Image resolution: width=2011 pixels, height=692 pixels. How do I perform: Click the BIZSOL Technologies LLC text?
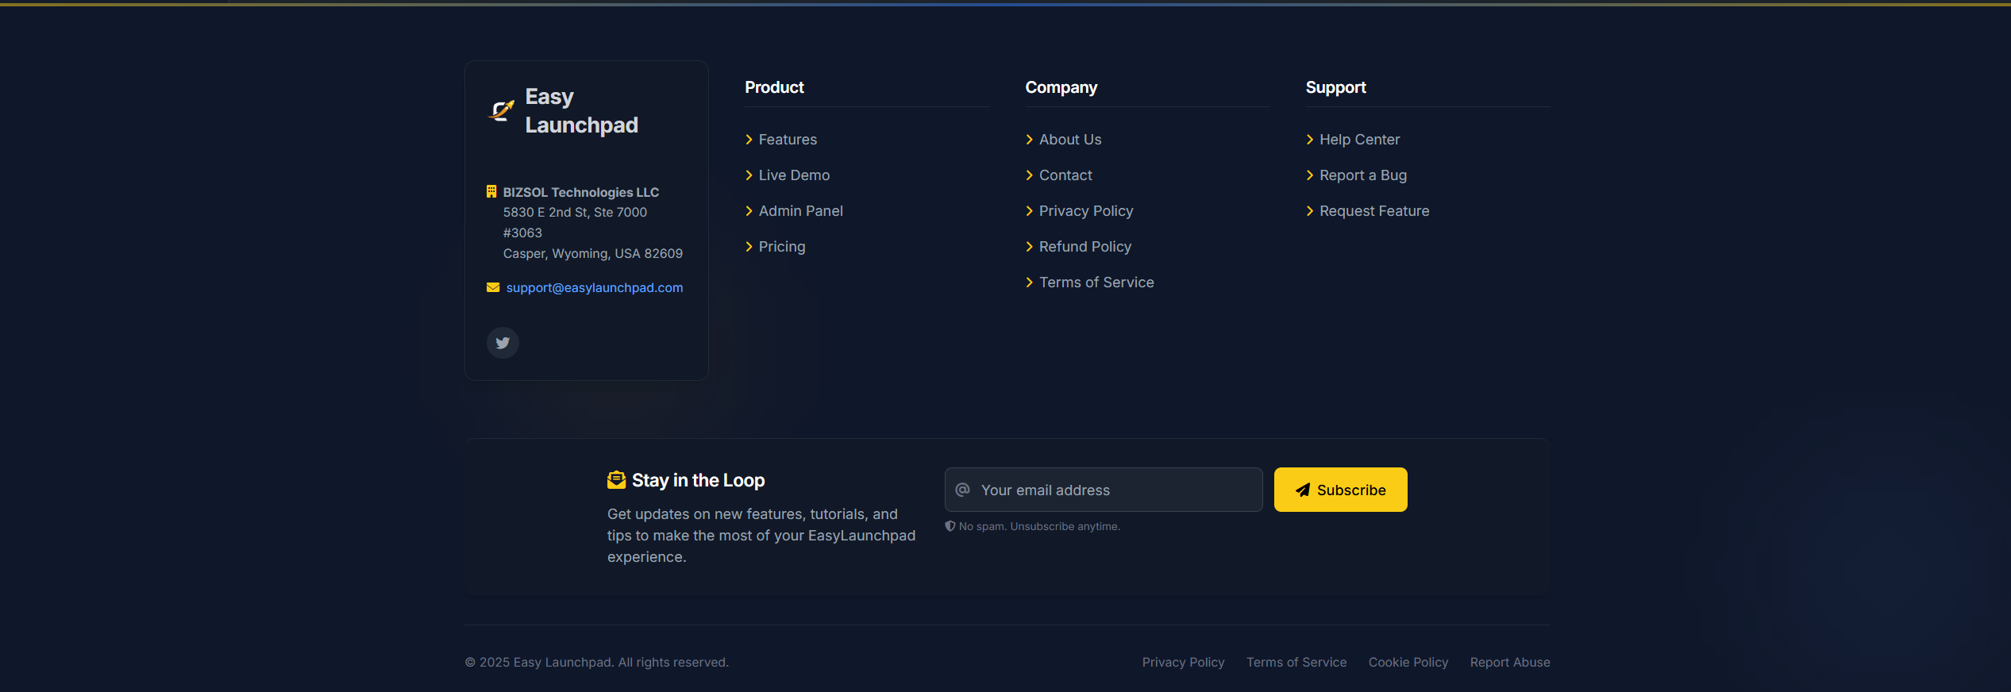(x=581, y=192)
